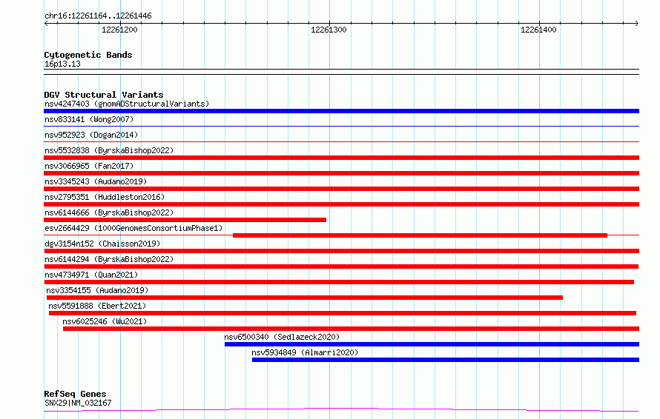660x419 pixels.
Task: Click the left arrow of the coordinate ruler
Action: tap(46, 23)
